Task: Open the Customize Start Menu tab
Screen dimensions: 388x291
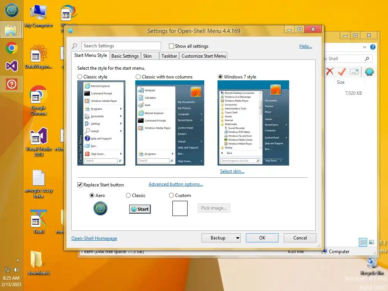Action: pyautogui.click(x=203, y=56)
